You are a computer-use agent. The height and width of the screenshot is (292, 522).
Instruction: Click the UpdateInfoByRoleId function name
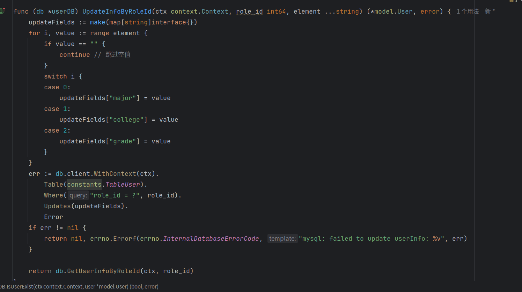(x=117, y=12)
